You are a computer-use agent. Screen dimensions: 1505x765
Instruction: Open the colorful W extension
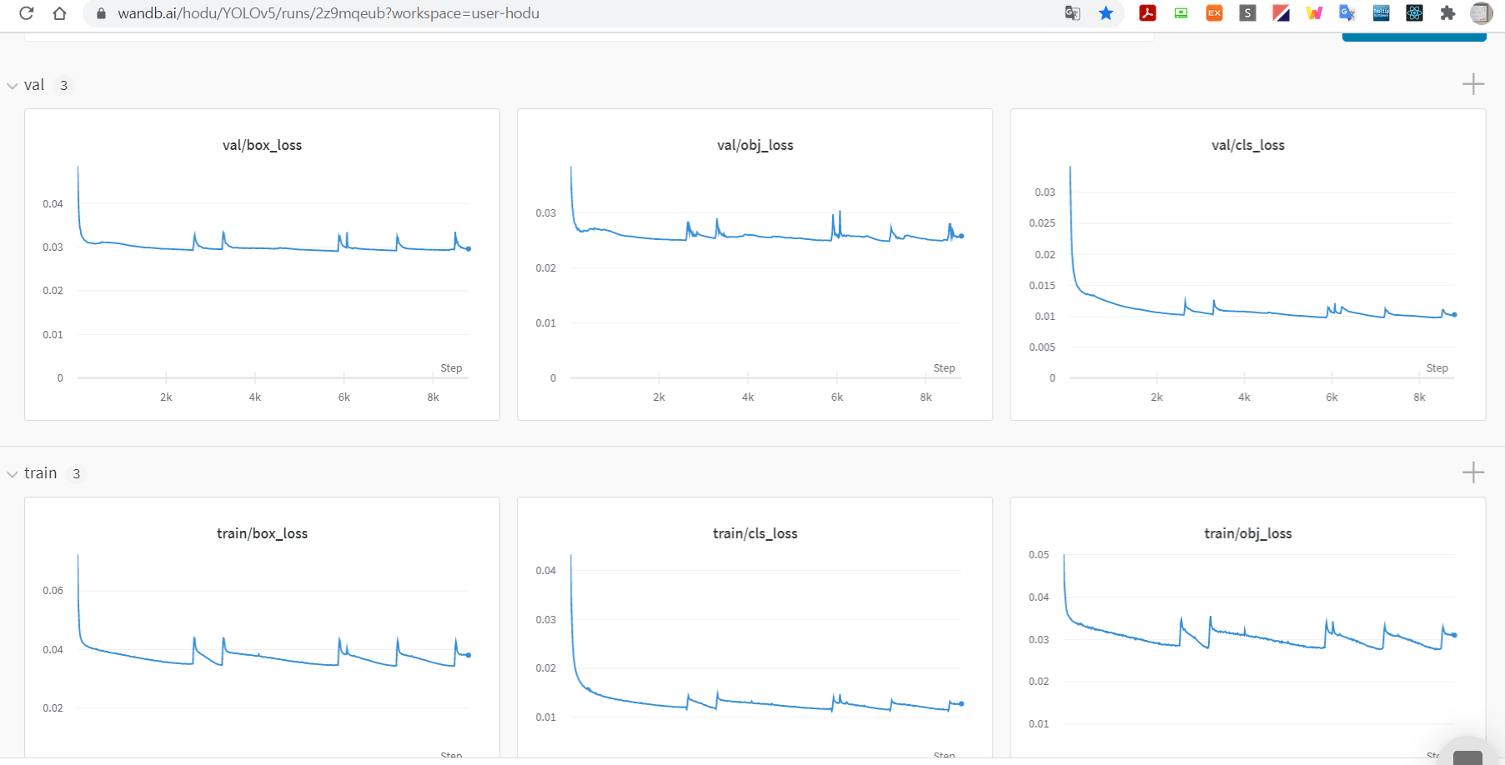[1314, 13]
